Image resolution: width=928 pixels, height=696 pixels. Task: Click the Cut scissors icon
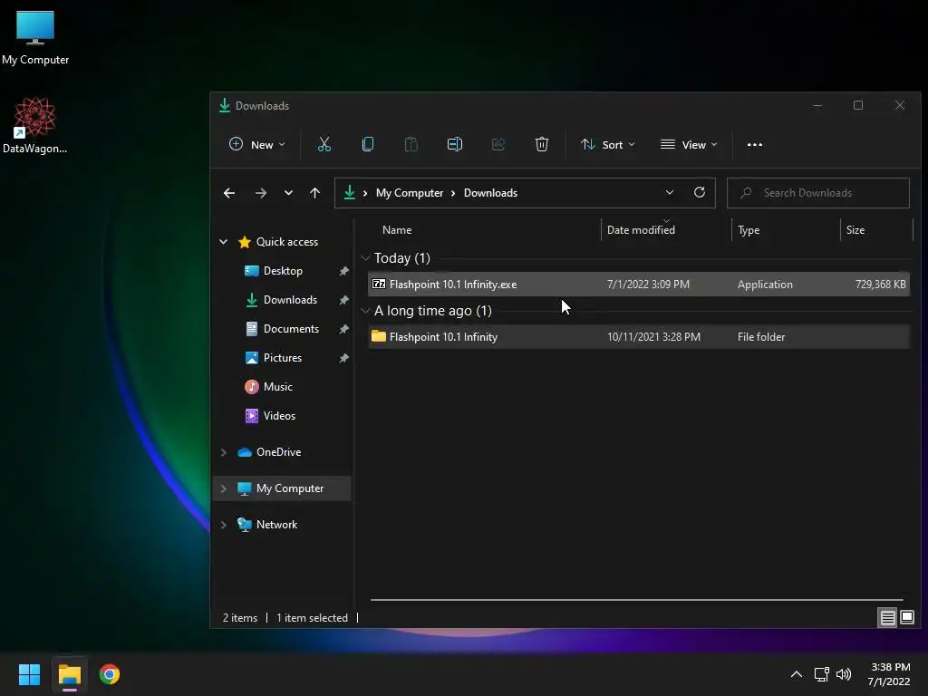click(324, 144)
